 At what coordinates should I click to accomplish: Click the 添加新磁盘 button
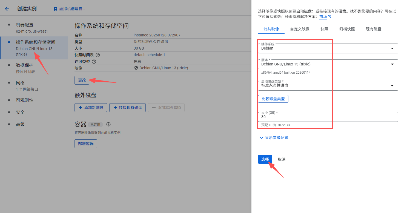tap(91, 108)
